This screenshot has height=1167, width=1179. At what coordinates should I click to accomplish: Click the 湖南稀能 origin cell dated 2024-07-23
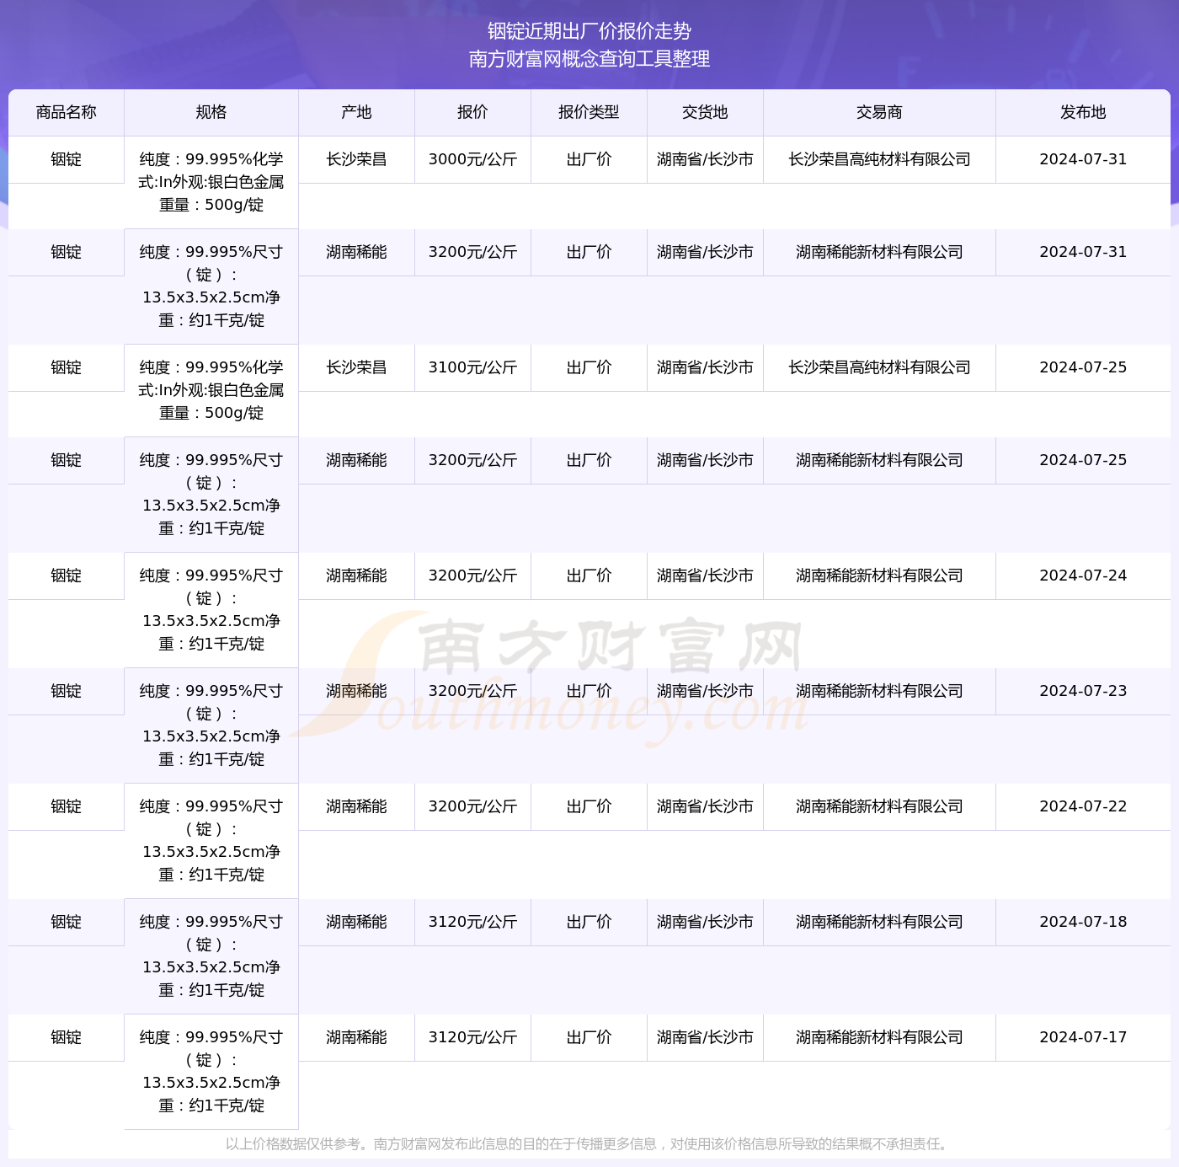click(x=357, y=691)
